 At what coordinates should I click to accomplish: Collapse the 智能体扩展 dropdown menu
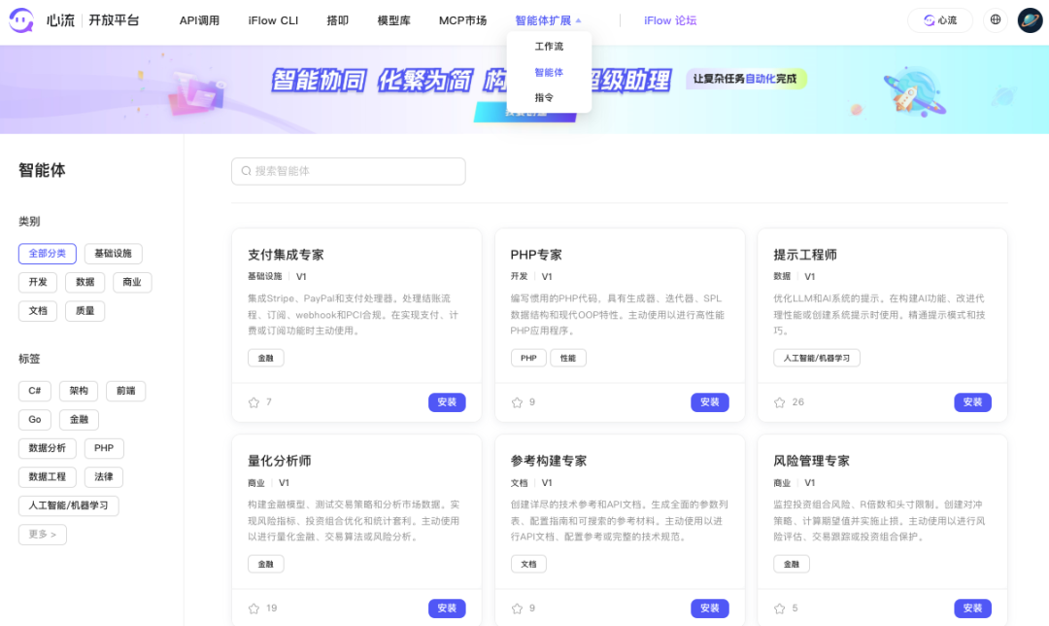pos(549,20)
